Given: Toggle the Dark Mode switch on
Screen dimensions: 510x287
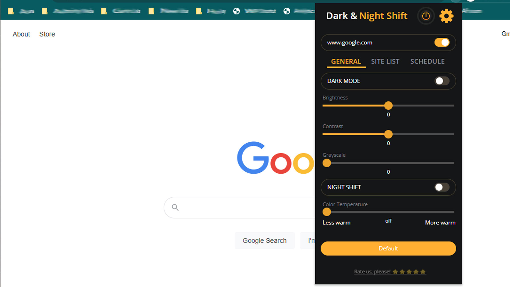Looking at the screenshot, I should click(x=442, y=81).
